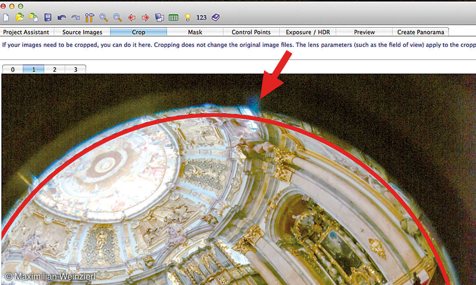Open the Control Points tab
Image resolution: width=476 pixels, height=285 pixels.
(251, 32)
